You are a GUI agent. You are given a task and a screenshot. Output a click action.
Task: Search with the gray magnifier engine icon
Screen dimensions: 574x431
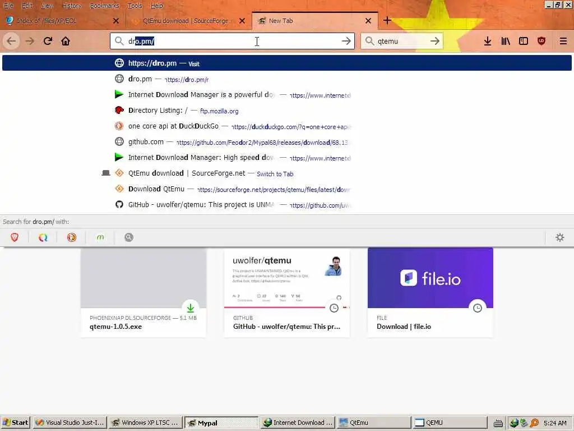[x=129, y=237]
